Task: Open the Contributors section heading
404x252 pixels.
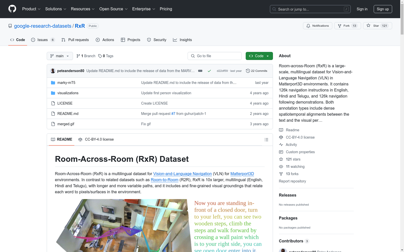Action: 294,241
